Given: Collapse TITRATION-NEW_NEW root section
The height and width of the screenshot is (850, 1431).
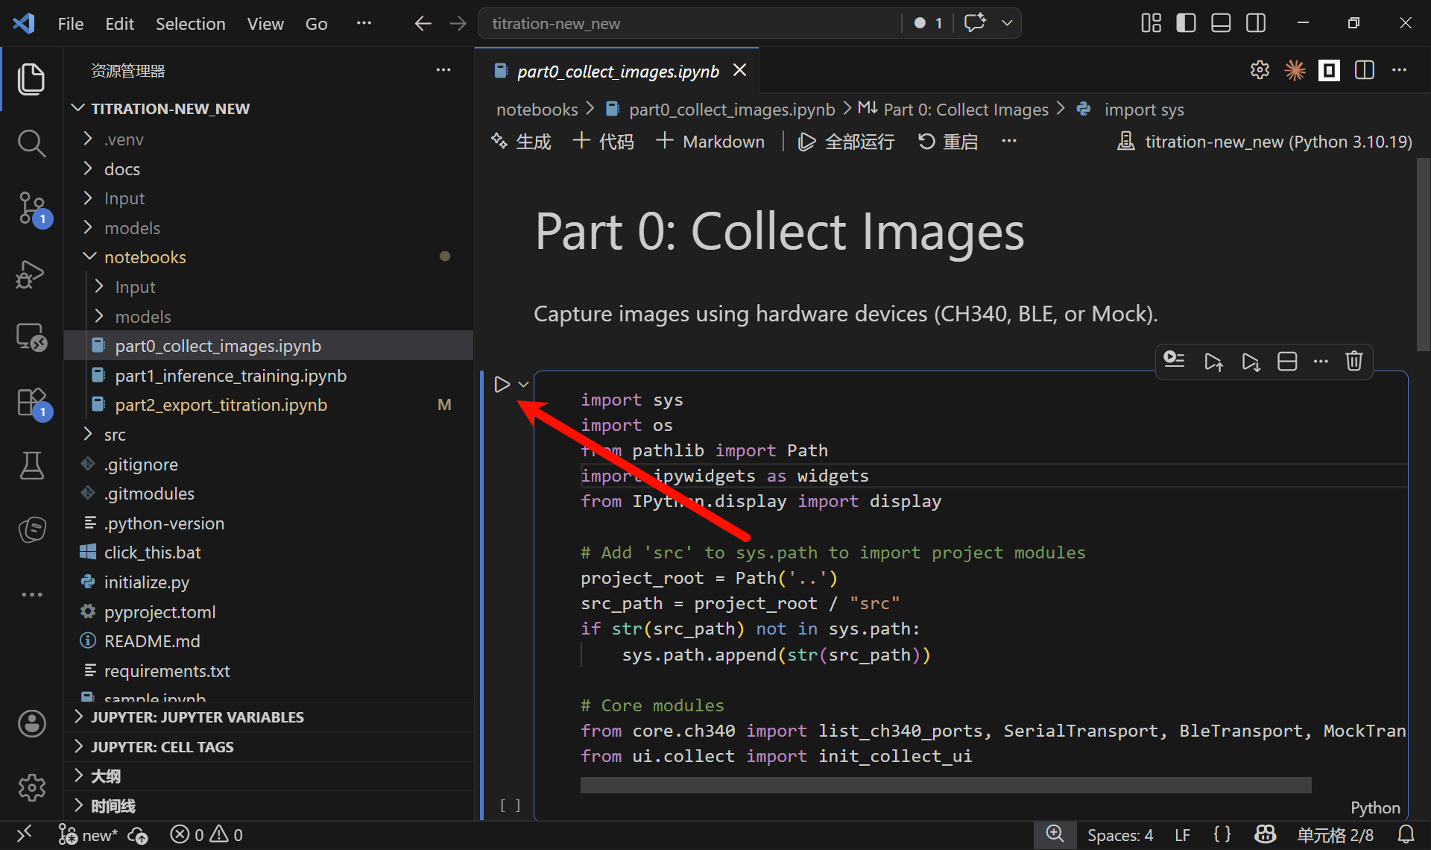Looking at the screenshot, I should tap(268, 109).
